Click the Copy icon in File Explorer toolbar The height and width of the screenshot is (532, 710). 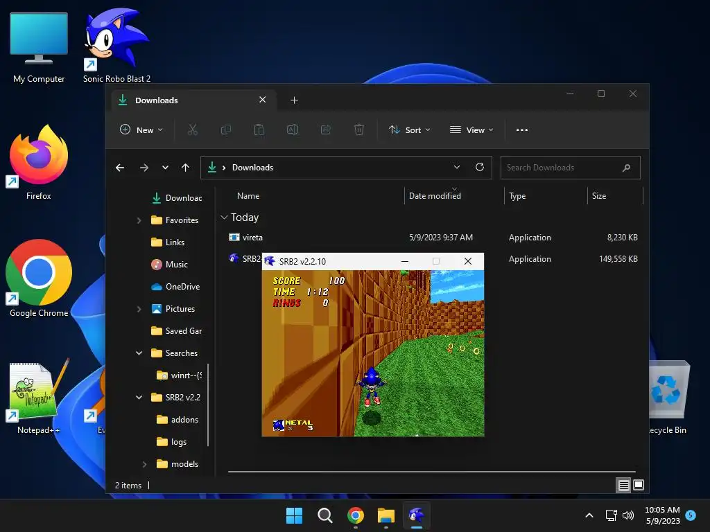225,130
